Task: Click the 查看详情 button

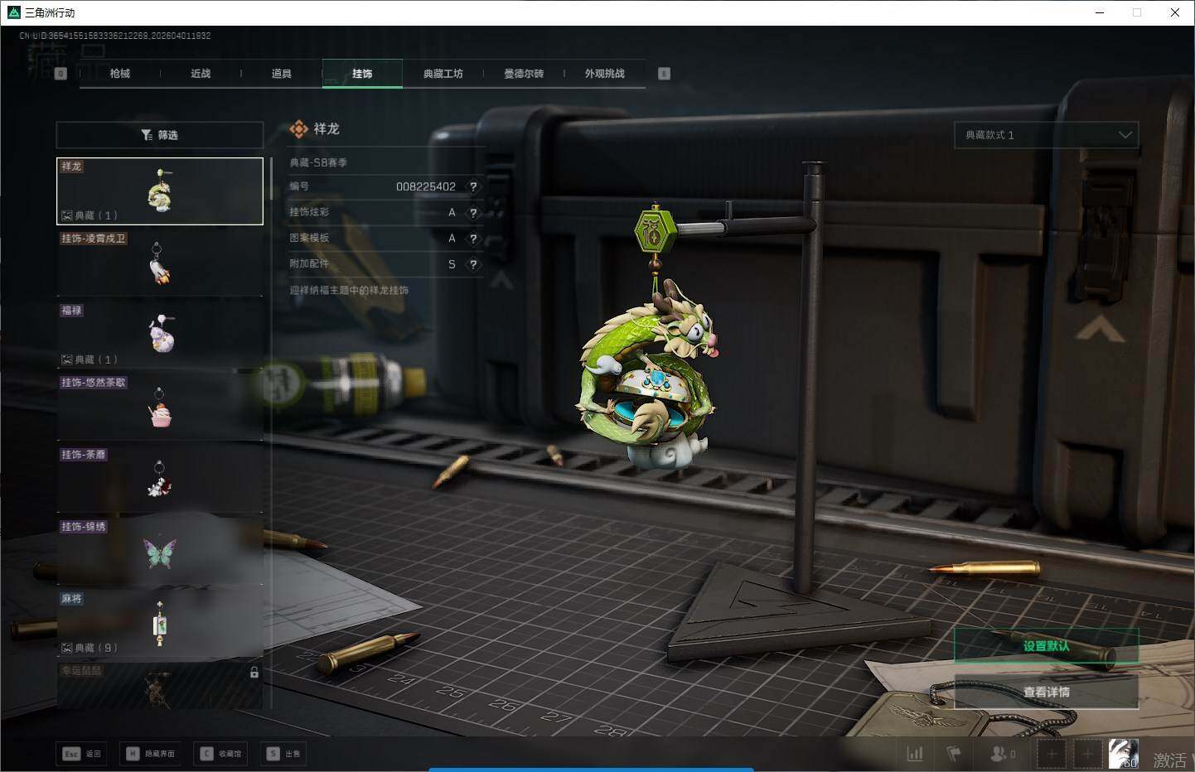Action: [1046, 692]
